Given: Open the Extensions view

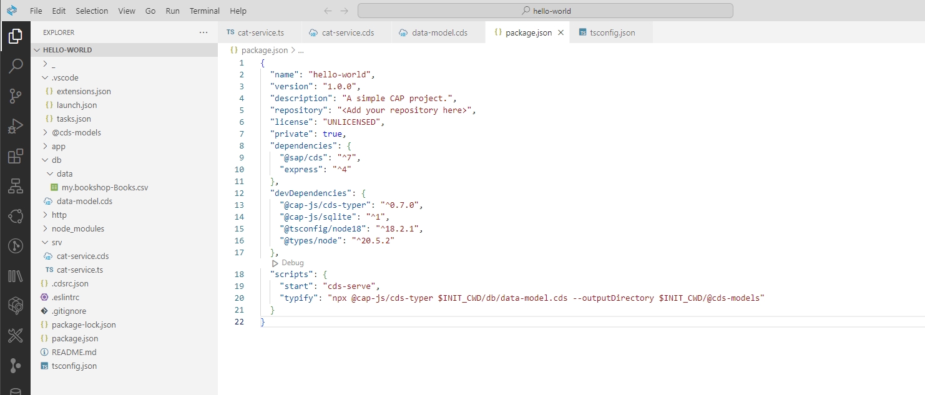Looking at the screenshot, I should coord(15,156).
